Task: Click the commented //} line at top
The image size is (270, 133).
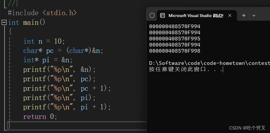Action: (13, 3)
